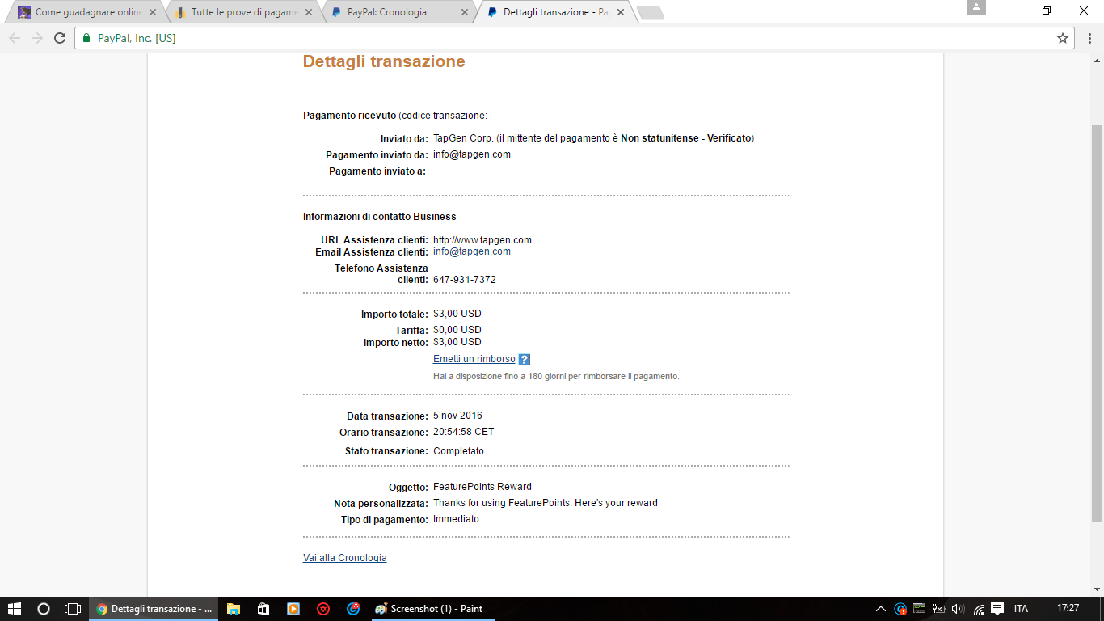
Task: Click the 'FeaturePoints Reward' subject text
Action: [482, 487]
